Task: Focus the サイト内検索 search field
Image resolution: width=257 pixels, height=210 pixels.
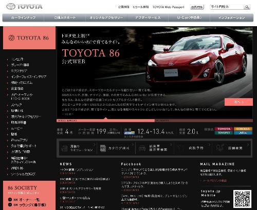Action: click(x=227, y=7)
